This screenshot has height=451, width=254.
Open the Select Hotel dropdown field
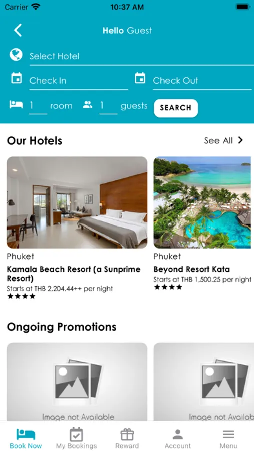click(141, 56)
